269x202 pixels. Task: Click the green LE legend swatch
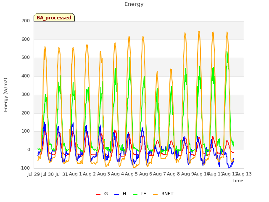coord(135,194)
